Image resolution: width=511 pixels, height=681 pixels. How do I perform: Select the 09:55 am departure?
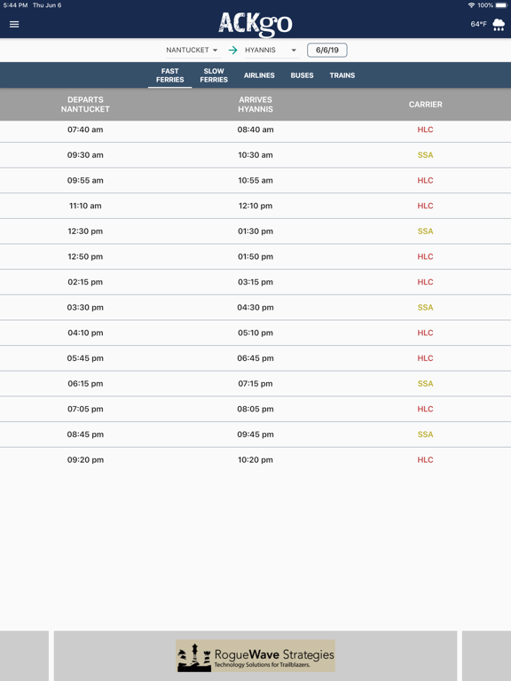pyautogui.click(x=85, y=180)
